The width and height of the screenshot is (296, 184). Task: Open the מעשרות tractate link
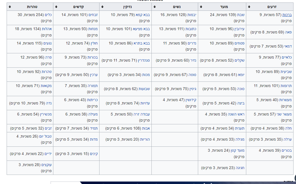[285, 100]
